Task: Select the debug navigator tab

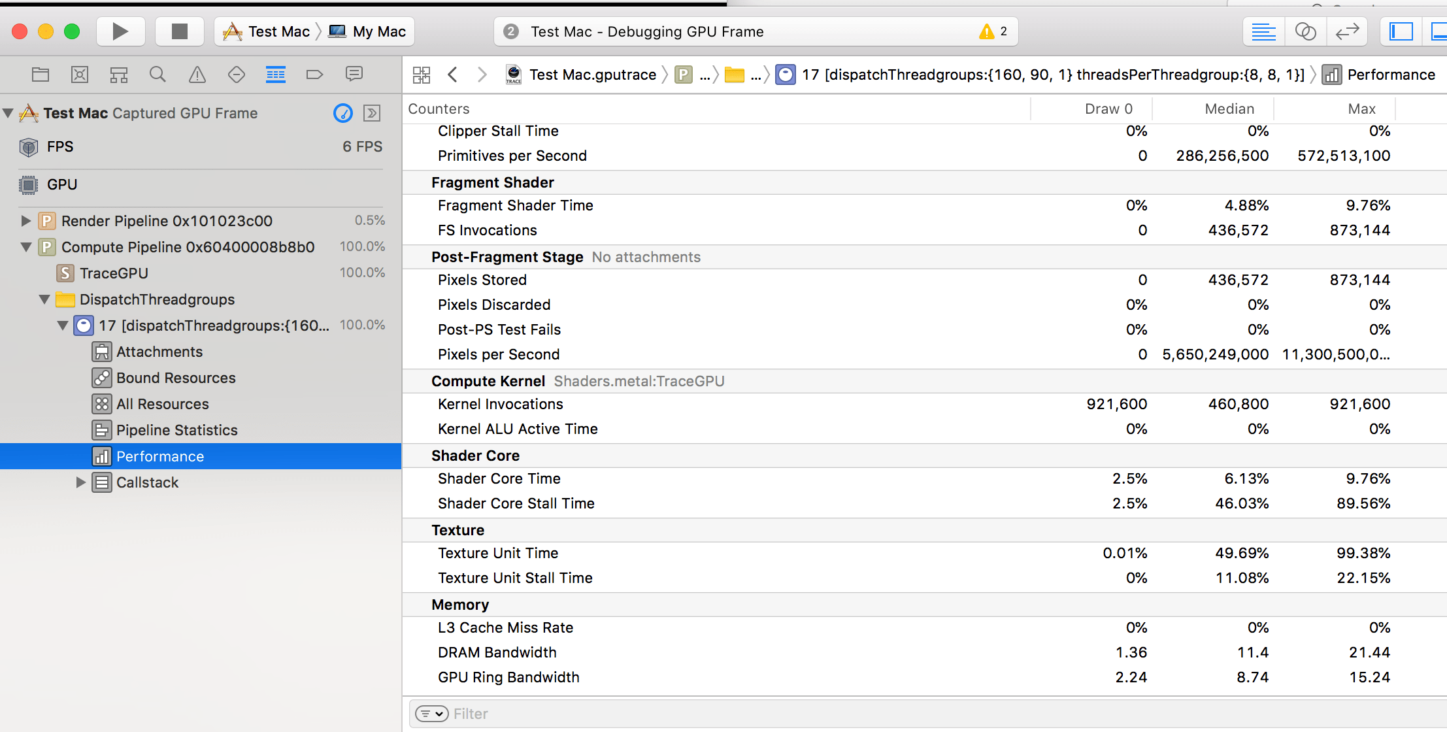Action: coord(276,75)
